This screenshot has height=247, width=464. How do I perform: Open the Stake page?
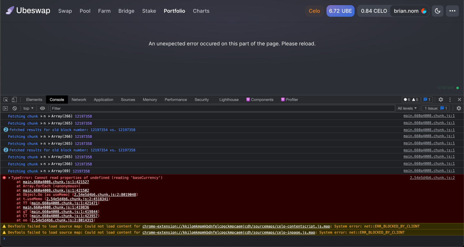(149, 11)
